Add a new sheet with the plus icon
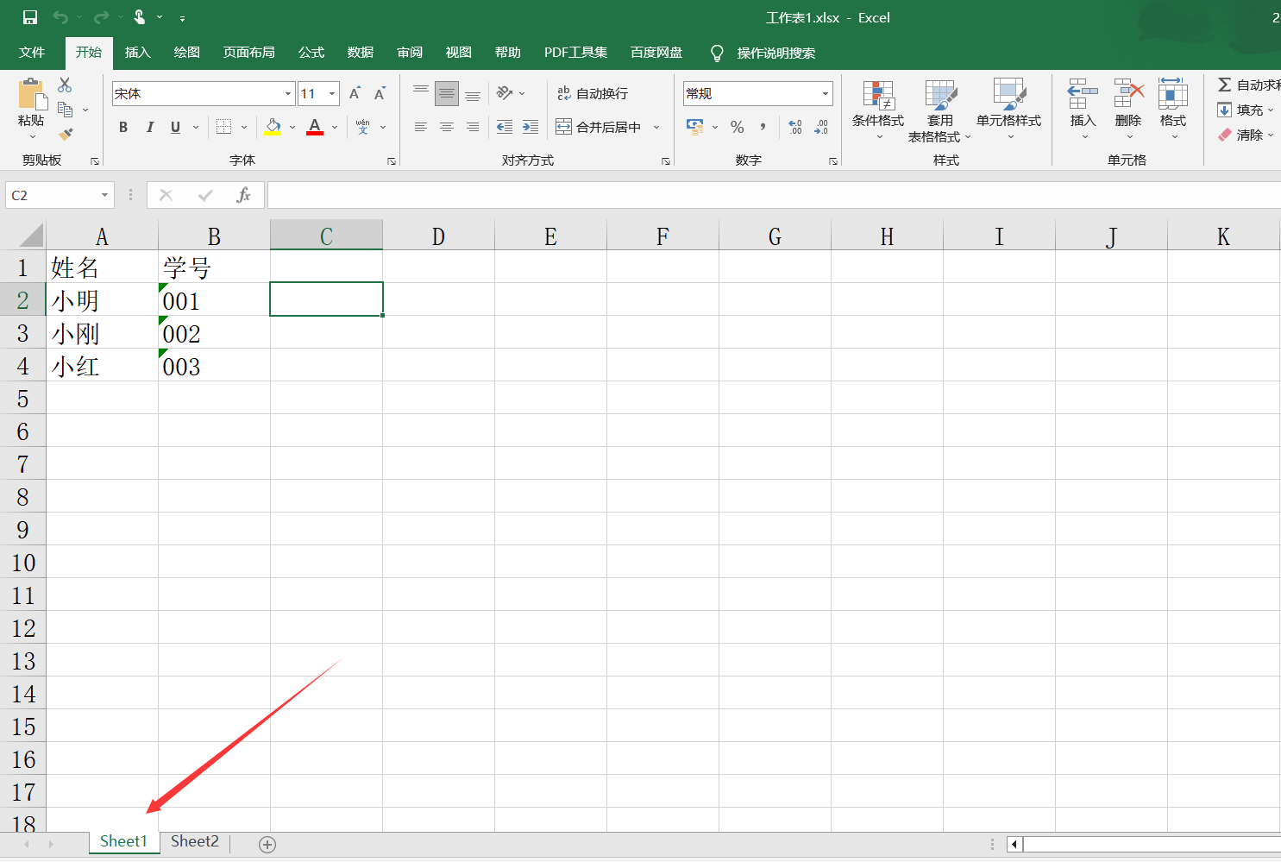This screenshot has width=1281, height=862. coord(267,845)
